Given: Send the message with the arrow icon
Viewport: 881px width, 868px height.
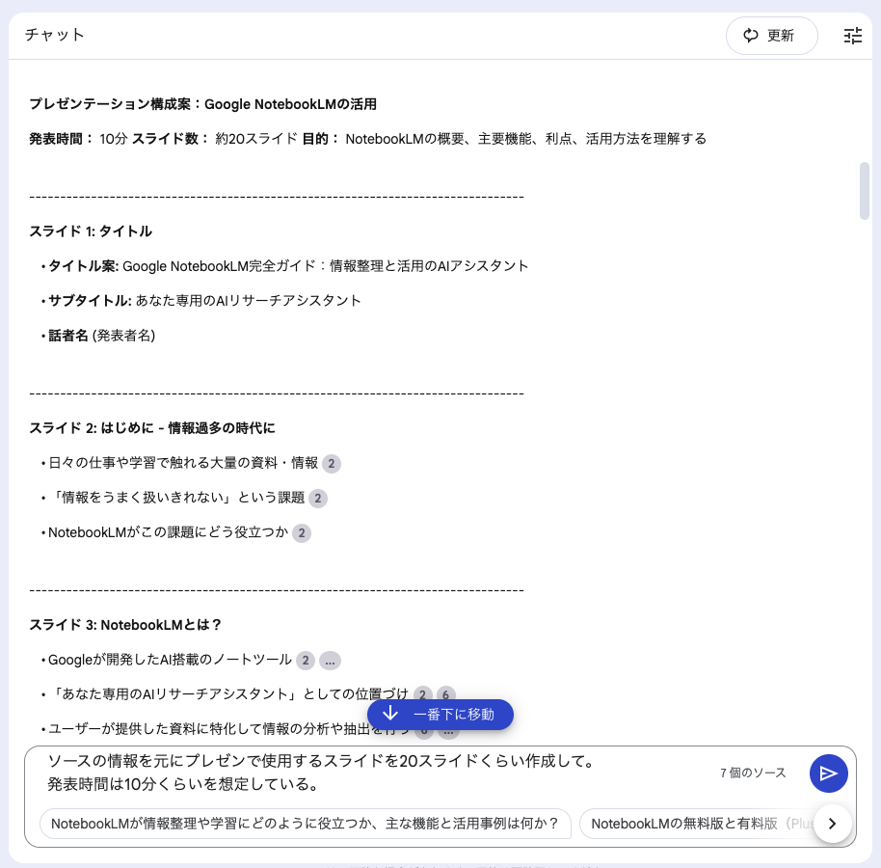Looking at the screenshot, I should (828, 773).
